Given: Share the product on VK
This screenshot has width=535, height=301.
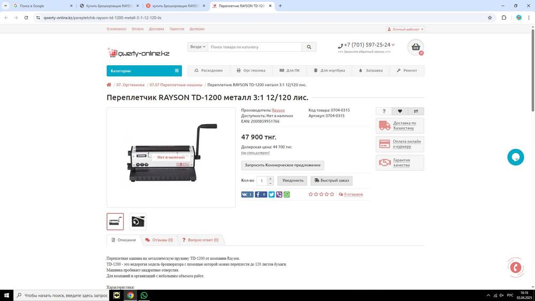Looking at the screenshot, I should [x=247, y=194].
